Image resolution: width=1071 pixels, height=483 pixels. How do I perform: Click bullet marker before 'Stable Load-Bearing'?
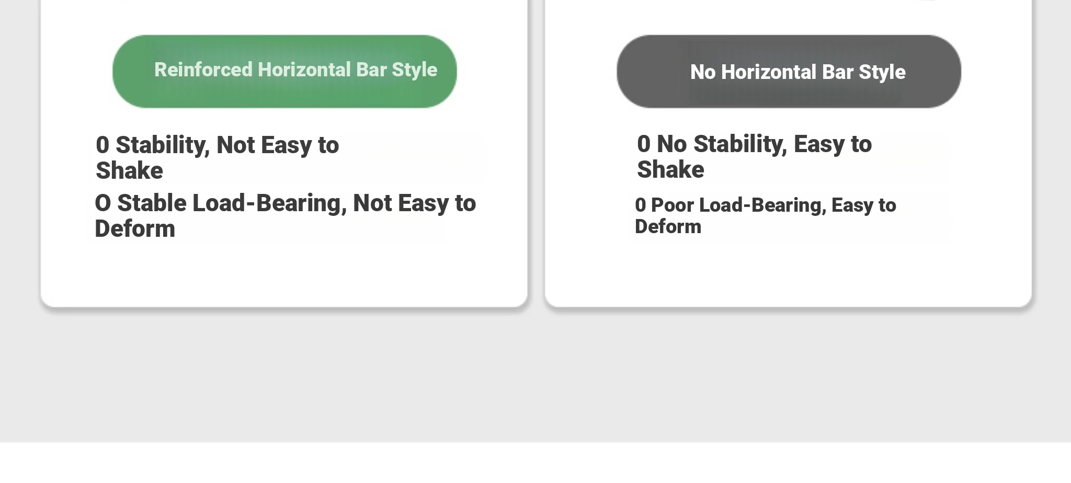[102, 203]
